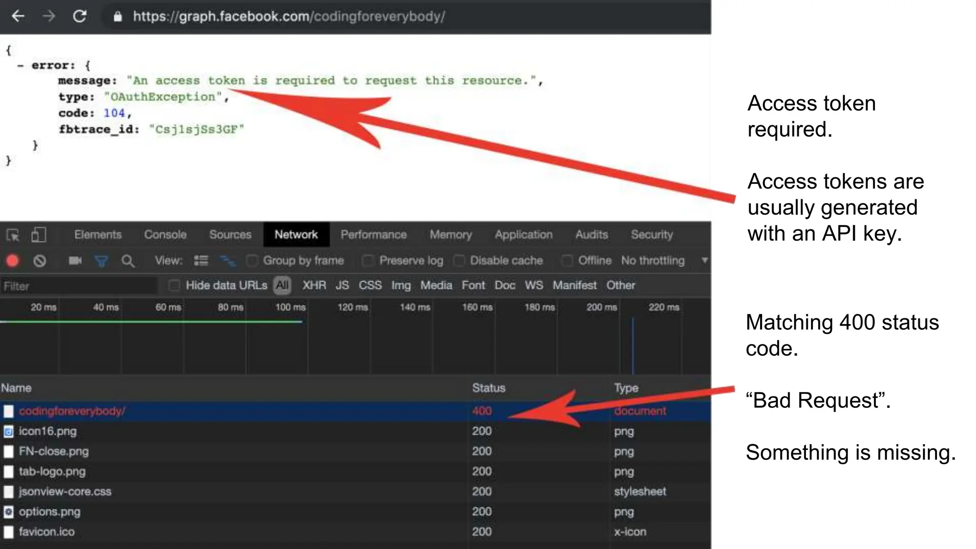Check the Offline checkbox
This screenshot has width=976, height=549.
(x=567, y=261)
